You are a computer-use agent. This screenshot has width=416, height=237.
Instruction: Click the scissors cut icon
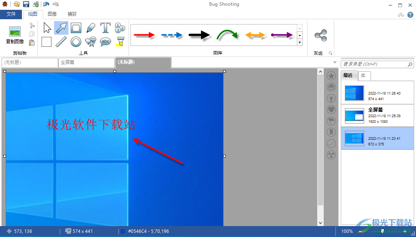[32, 25]
